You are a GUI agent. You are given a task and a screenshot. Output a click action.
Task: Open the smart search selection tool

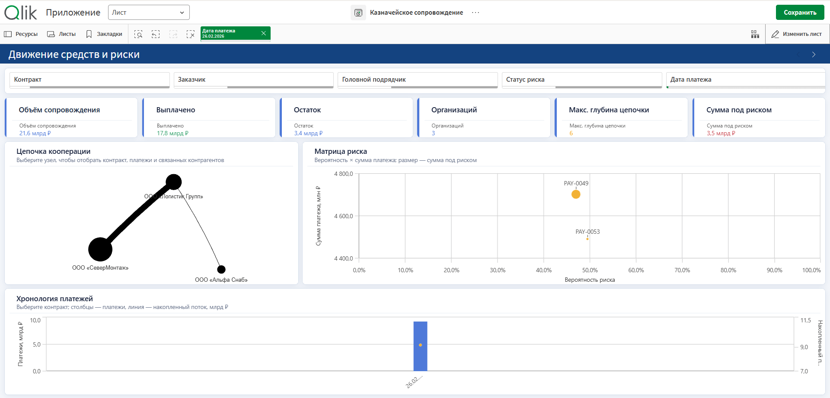pyautogui.click(x=138, y=34)
